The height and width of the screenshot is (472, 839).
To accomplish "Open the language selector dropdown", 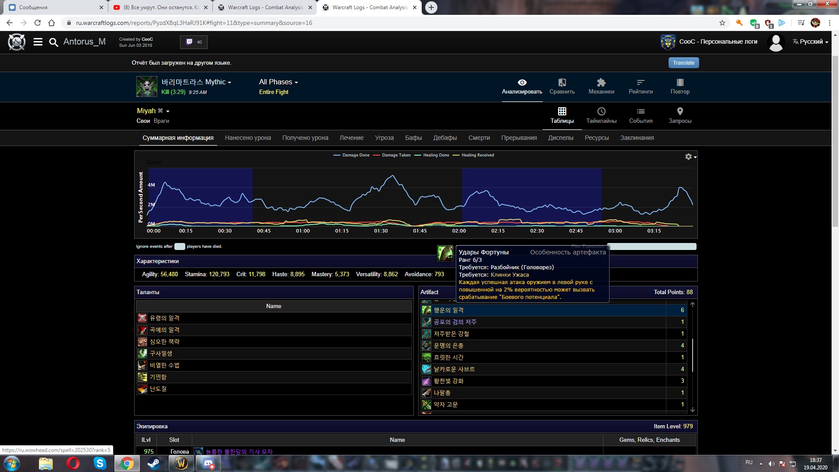I will [x=811, y=42].
